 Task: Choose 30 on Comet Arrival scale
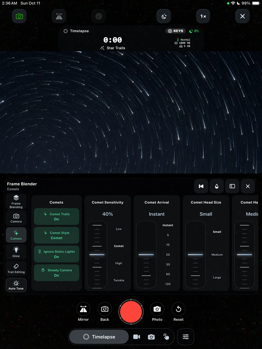coord(168,265)
